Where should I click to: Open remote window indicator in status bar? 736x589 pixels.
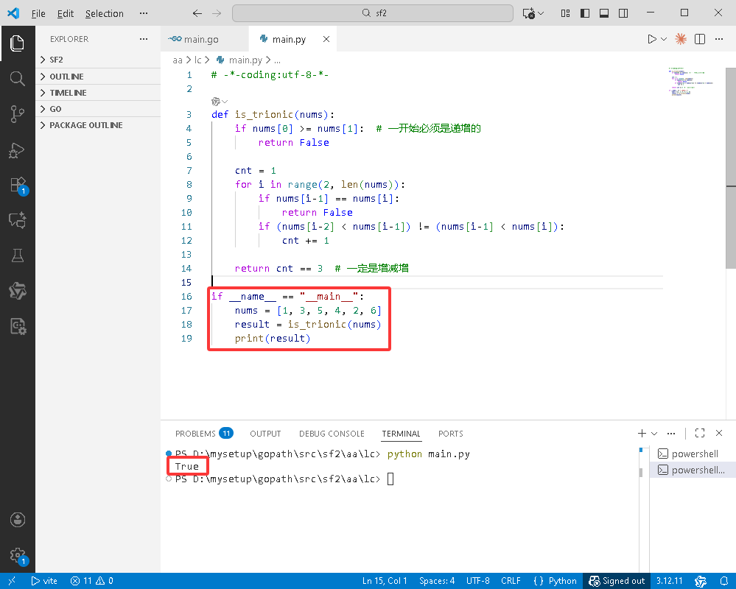pyautogui.click(x=12, y=581)
